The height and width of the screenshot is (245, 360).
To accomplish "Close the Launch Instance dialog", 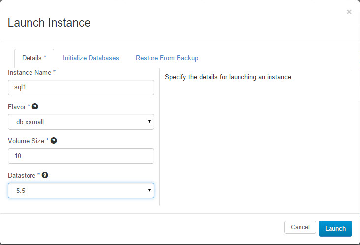I will 349,12.
